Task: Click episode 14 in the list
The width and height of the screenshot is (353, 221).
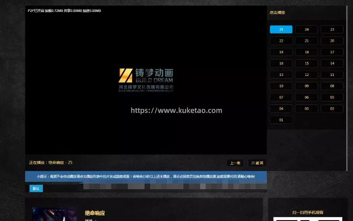Action: pyautogui.click(x=332, y=64)
